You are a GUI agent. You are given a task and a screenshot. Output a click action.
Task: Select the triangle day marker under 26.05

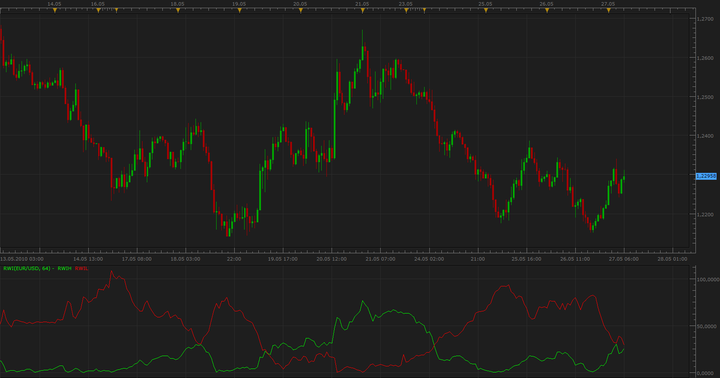point(547,11)
